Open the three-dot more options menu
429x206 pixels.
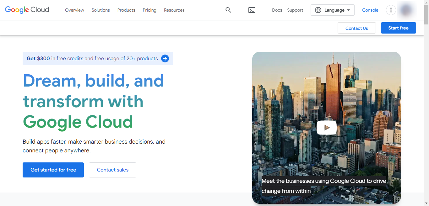click(391, 10)
